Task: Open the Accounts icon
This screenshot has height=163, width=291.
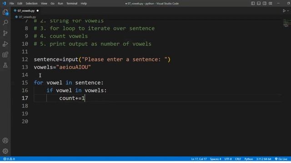Action: click(5, 140)
